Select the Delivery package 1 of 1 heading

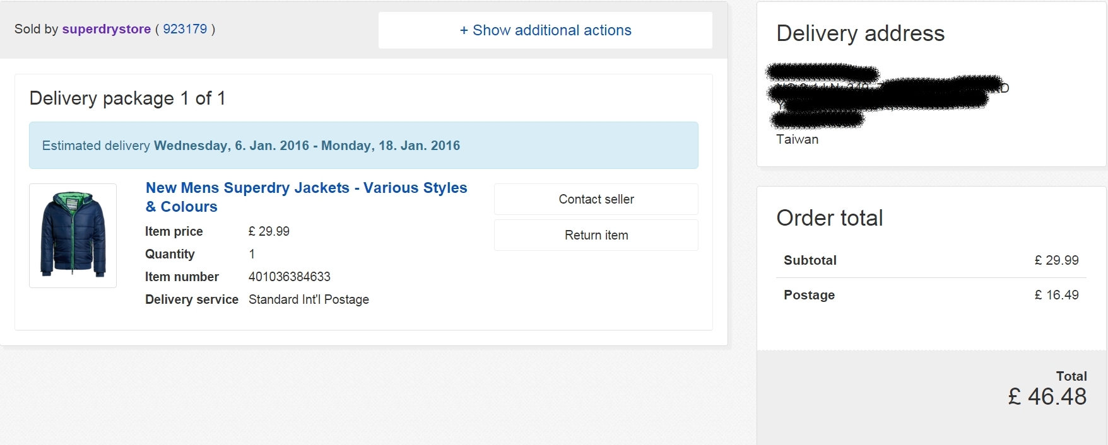pyautogui.click(x=127, y=98)
